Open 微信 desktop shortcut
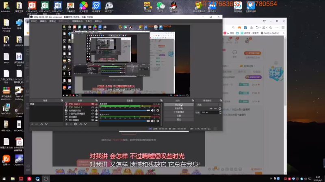 click(x=160, y=7)
